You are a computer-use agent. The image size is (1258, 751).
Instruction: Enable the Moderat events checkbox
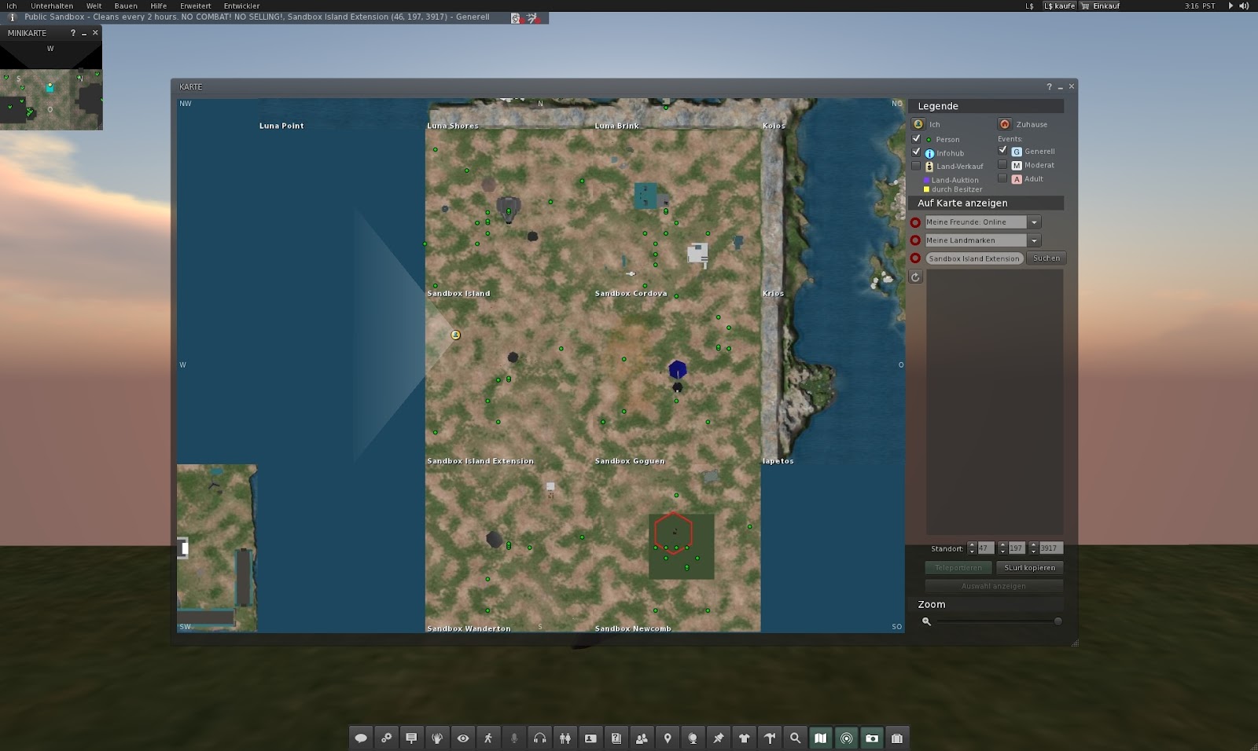(1003, 164)
